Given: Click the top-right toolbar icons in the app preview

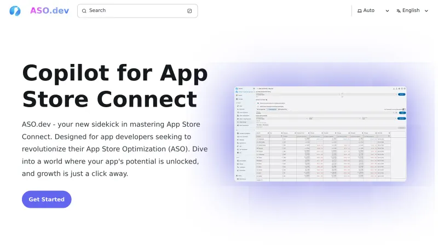Looking at the screenshot, I should pyautogui.click(x=399, y=88).
